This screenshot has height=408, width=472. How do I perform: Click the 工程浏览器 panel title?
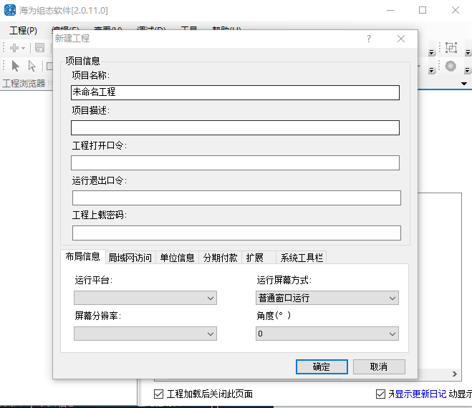click(24, 83)
